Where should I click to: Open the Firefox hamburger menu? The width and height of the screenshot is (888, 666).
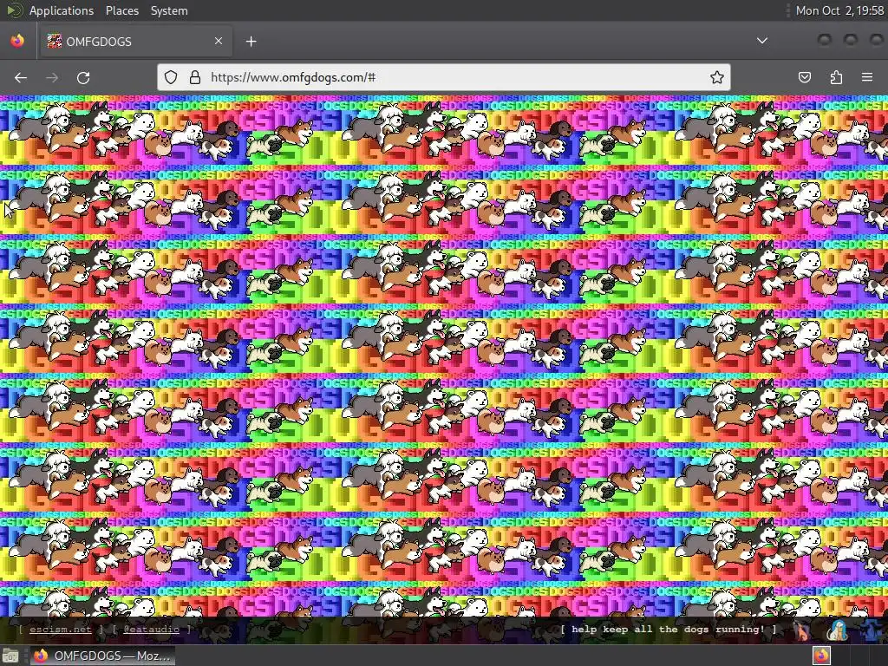click(x=867, y=77)
